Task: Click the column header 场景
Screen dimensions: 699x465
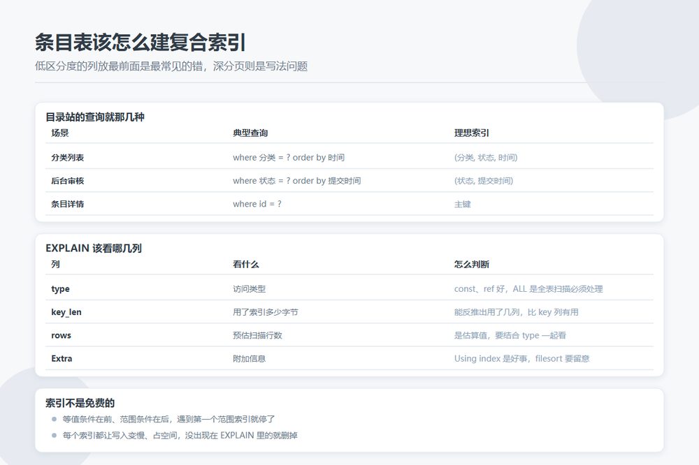Action: (x=60, y=133)
